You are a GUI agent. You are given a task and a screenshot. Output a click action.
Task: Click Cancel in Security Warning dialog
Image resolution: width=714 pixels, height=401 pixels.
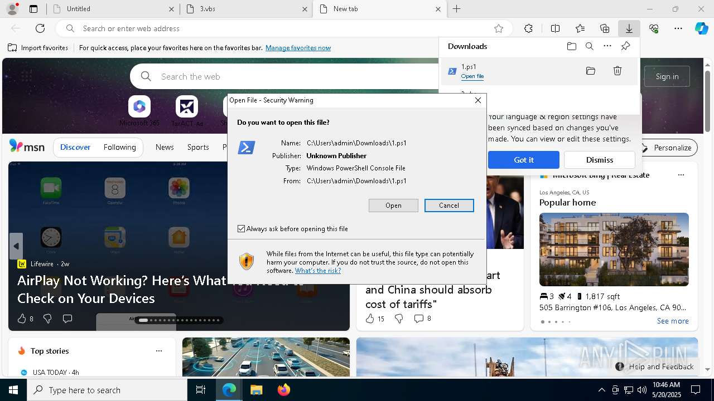[x=449, y=206]
